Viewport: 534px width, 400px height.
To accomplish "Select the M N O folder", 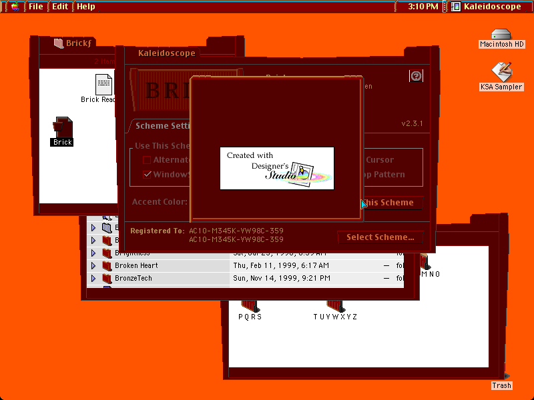I will pos(425,261).
